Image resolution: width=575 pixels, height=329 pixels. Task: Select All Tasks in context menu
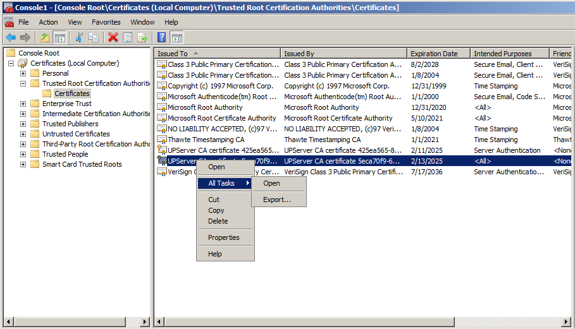point(225,183)
